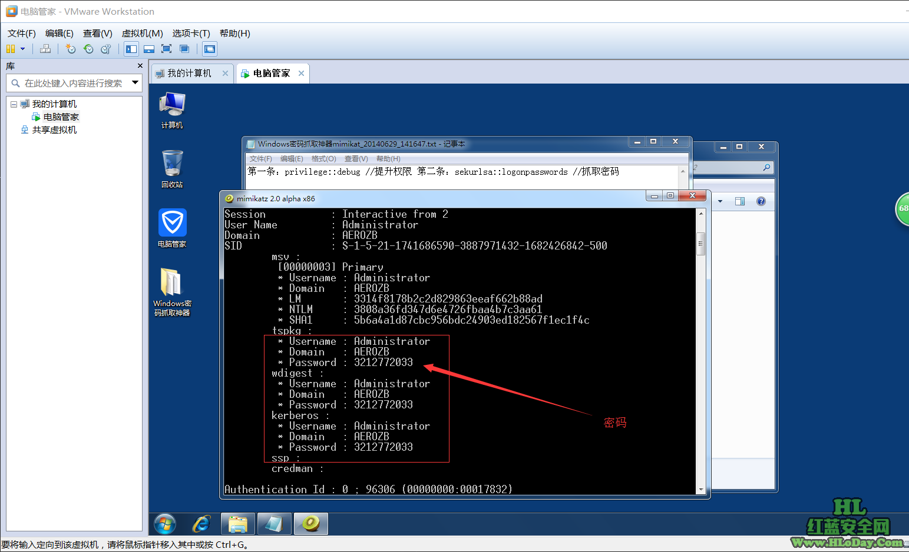The width and height of the screenshot is (909, 552).
Task: Open the 选项卡(T) menu
Action: [x=191, y=34]
